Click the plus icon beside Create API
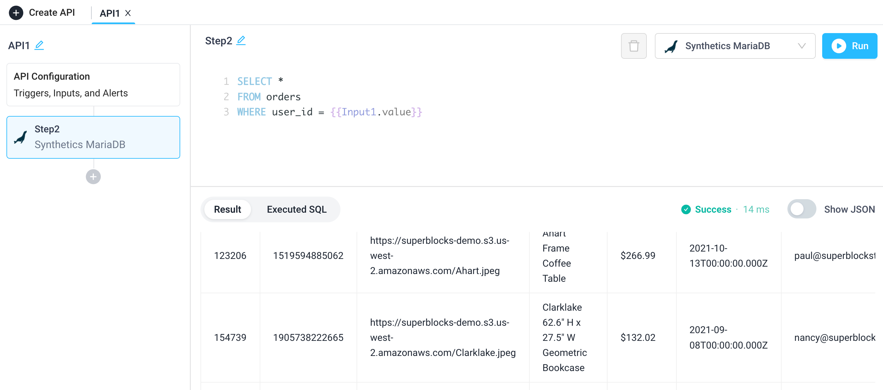883x390 pixels. tap(16, 13)
